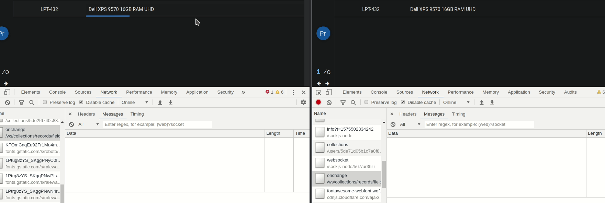This screenshot has height=203, width=605.
Task: Import HAR file in right DevTools
Action: pos(482,102)
